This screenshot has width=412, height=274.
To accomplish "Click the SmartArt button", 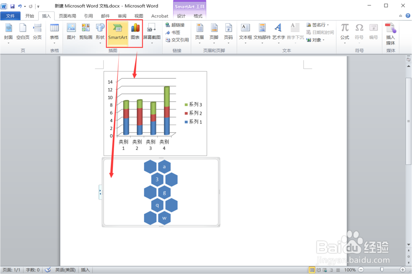I will [118, 33].
